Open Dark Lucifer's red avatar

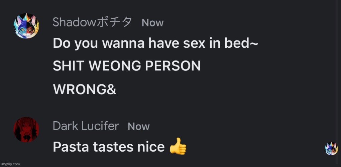point(26,130)
